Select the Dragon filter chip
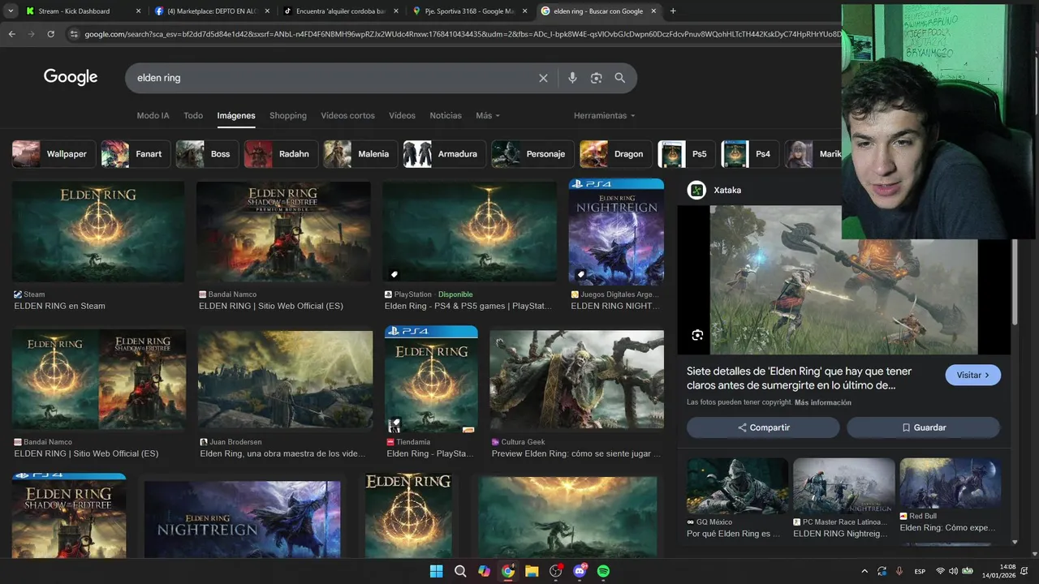Screen dimensions: 1039x584 (x=616, y=154)
